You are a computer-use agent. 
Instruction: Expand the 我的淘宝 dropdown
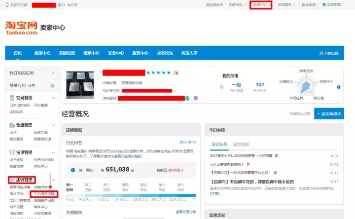[237, 4]
